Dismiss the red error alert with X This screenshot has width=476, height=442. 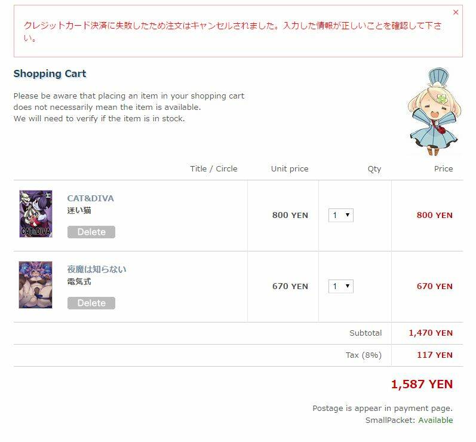coord(455,12)
